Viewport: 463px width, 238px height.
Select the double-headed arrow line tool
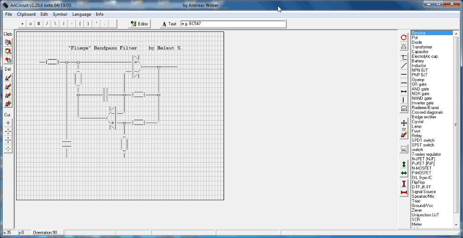coord(404,92)
